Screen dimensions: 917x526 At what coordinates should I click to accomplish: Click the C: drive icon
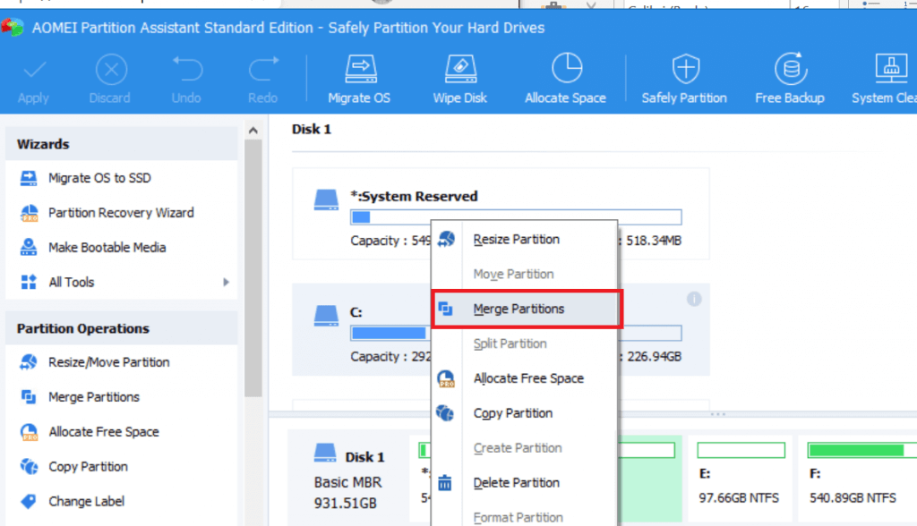pyautogui.click(x=326, y=316)
